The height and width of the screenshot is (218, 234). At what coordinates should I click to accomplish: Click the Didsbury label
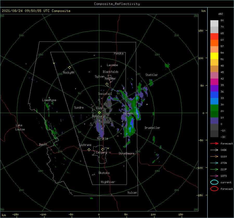tap(98, 116)
